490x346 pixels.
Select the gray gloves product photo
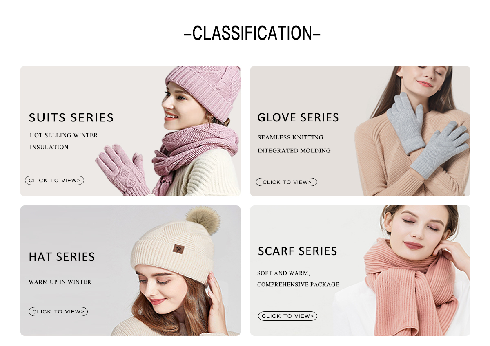pyautogui.click(x=412, y=131)
